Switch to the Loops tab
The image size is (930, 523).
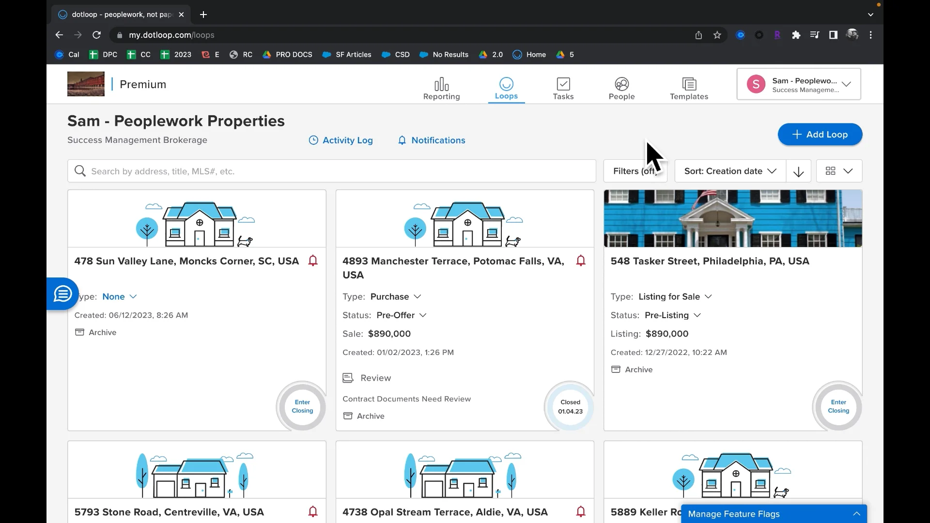pyautogui.click(x=506, y=88)
